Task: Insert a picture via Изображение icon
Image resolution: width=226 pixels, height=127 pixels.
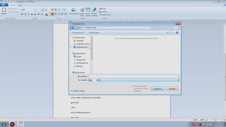Action: pos(74,10)
